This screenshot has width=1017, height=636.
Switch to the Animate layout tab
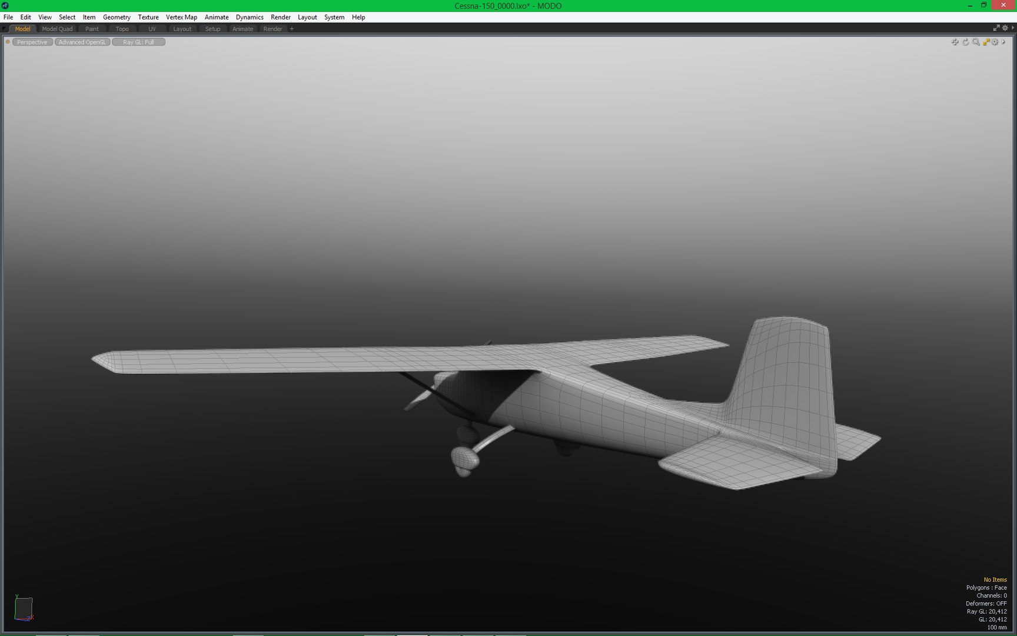coord(242,29)
